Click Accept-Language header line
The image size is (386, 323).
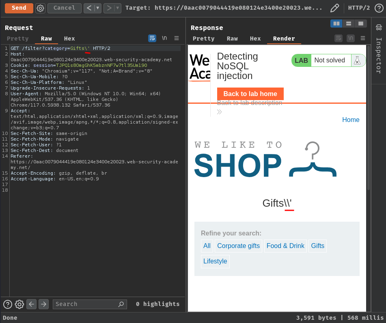click(55, 179)
